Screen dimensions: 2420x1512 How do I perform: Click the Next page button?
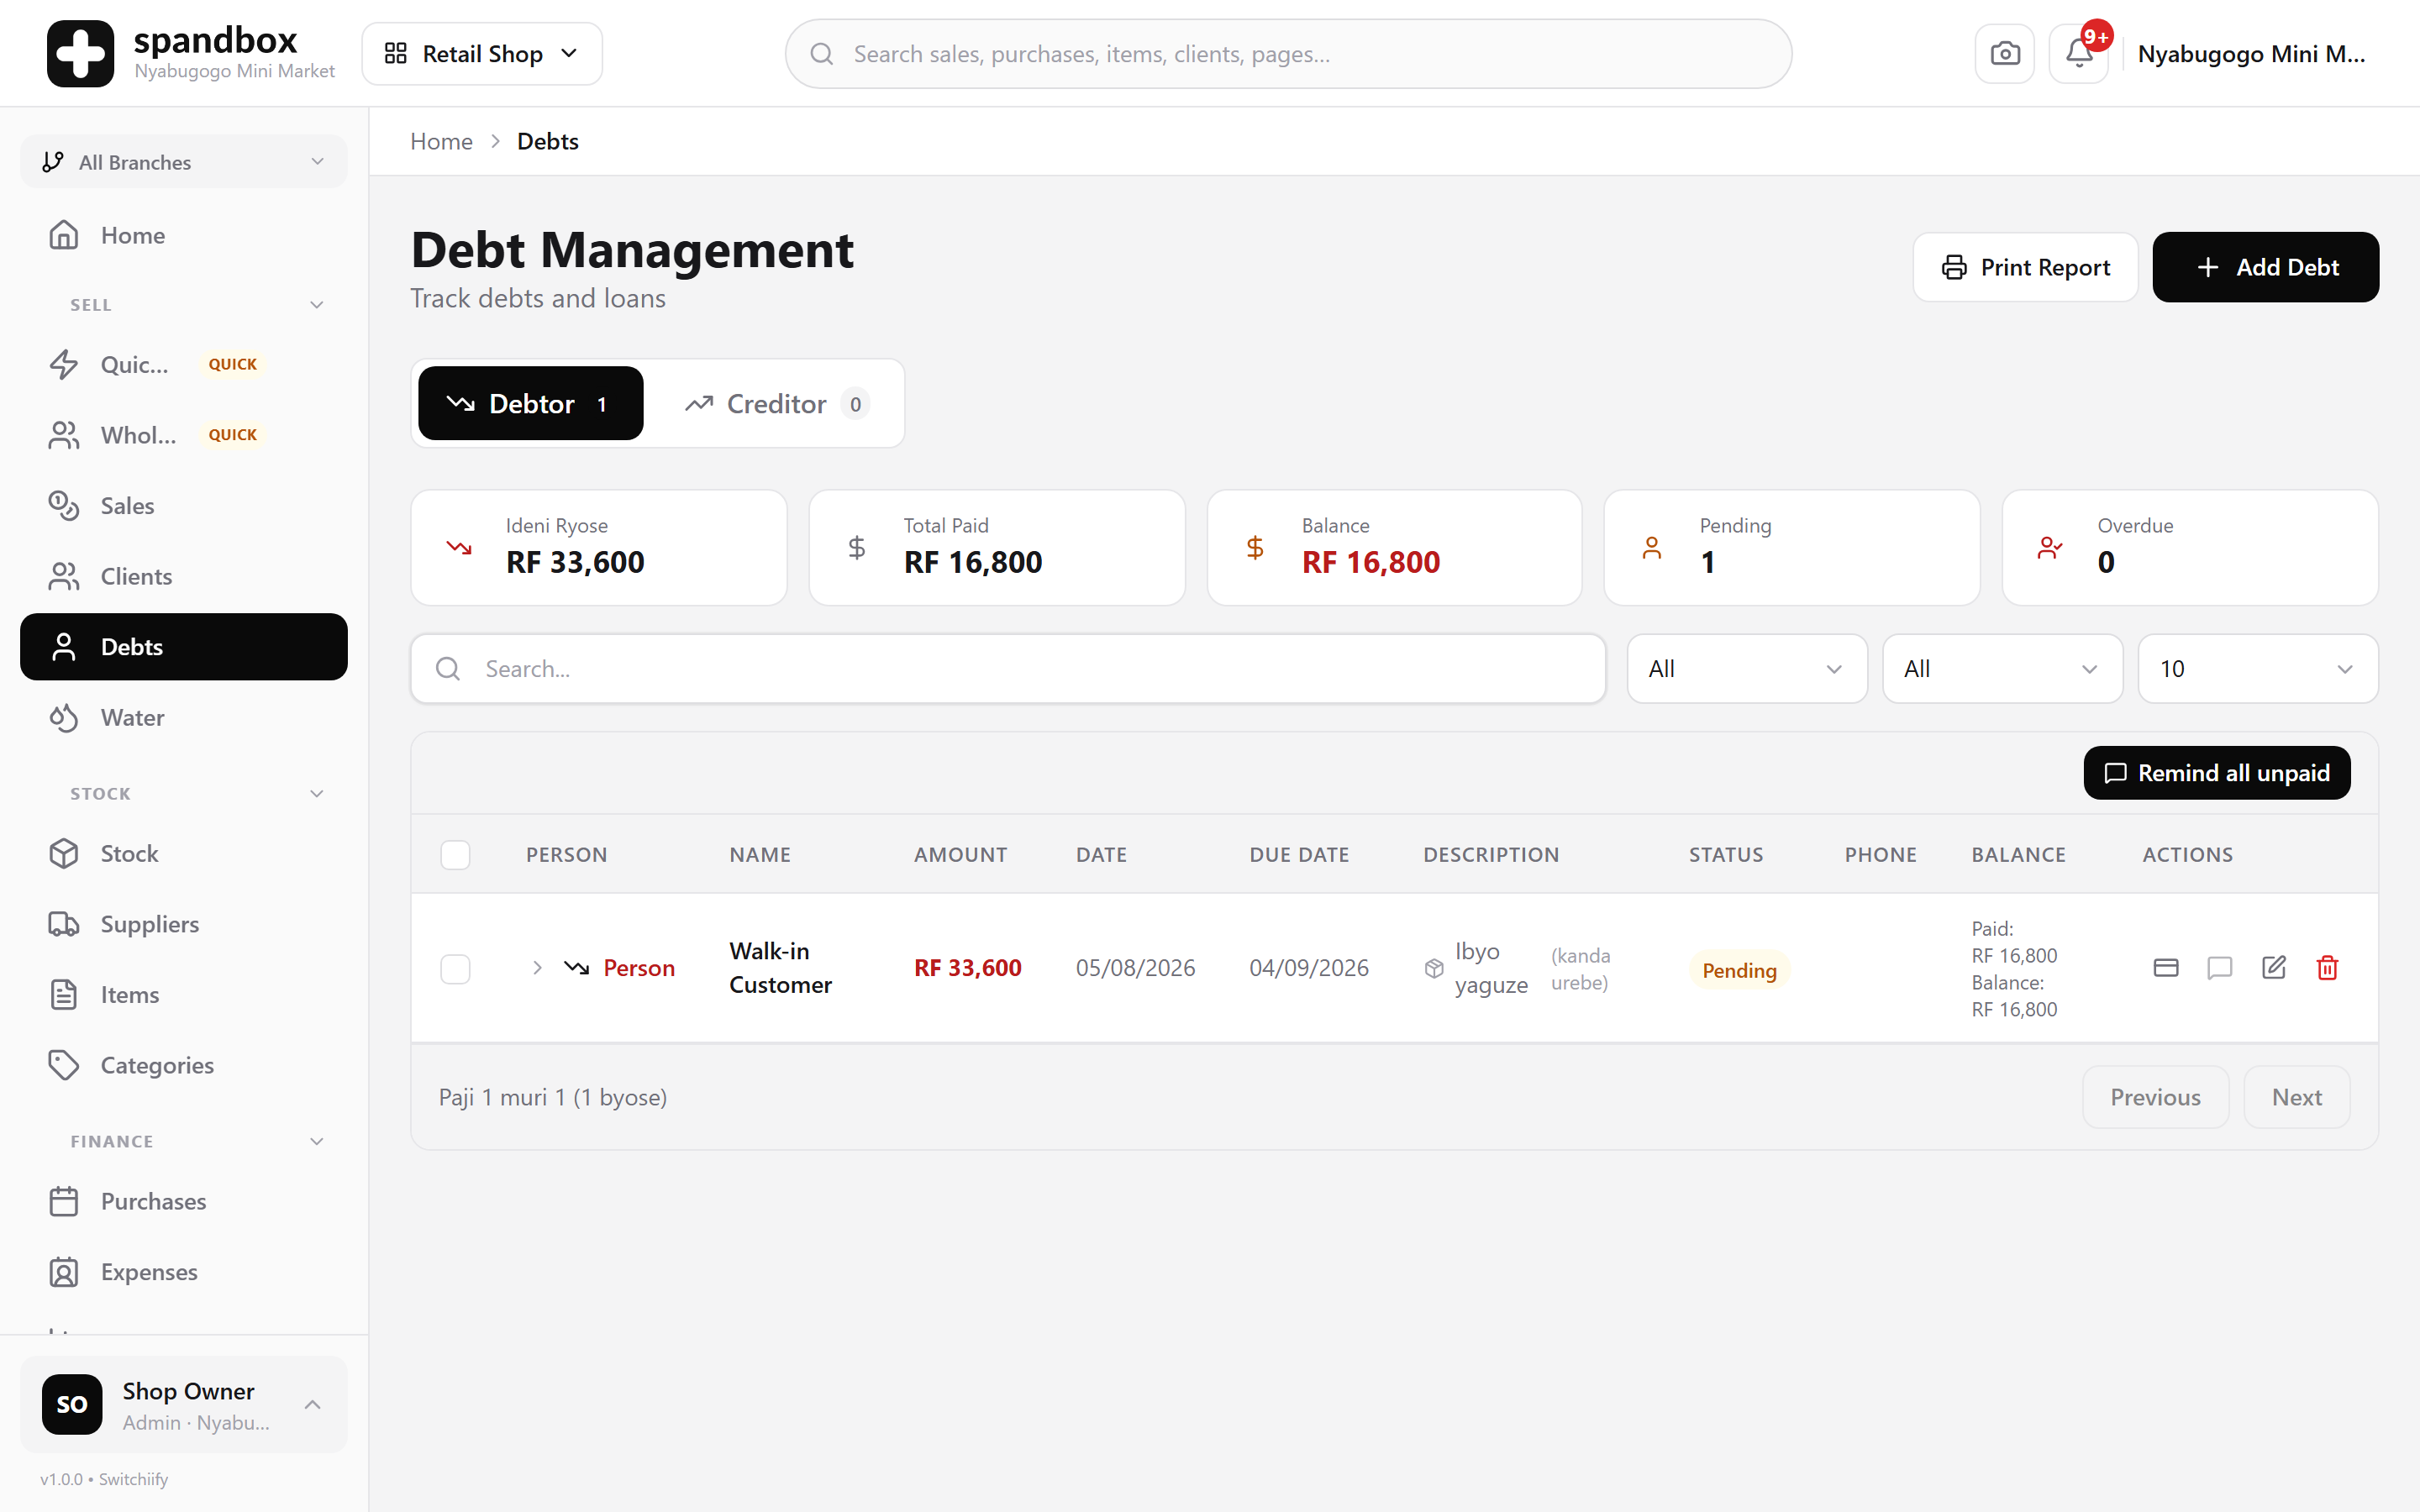[x=2297, y=1097]
